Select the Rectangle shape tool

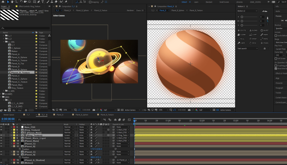(x=34, y=2)
